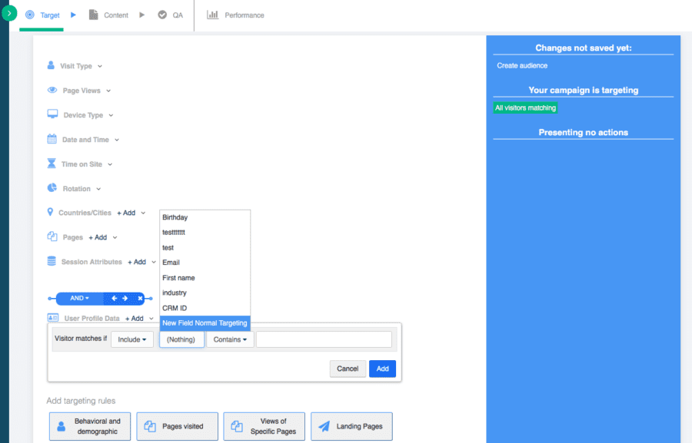The image size is (692, 443).
Task: Click the blue Add button
Action: [382, 369]
